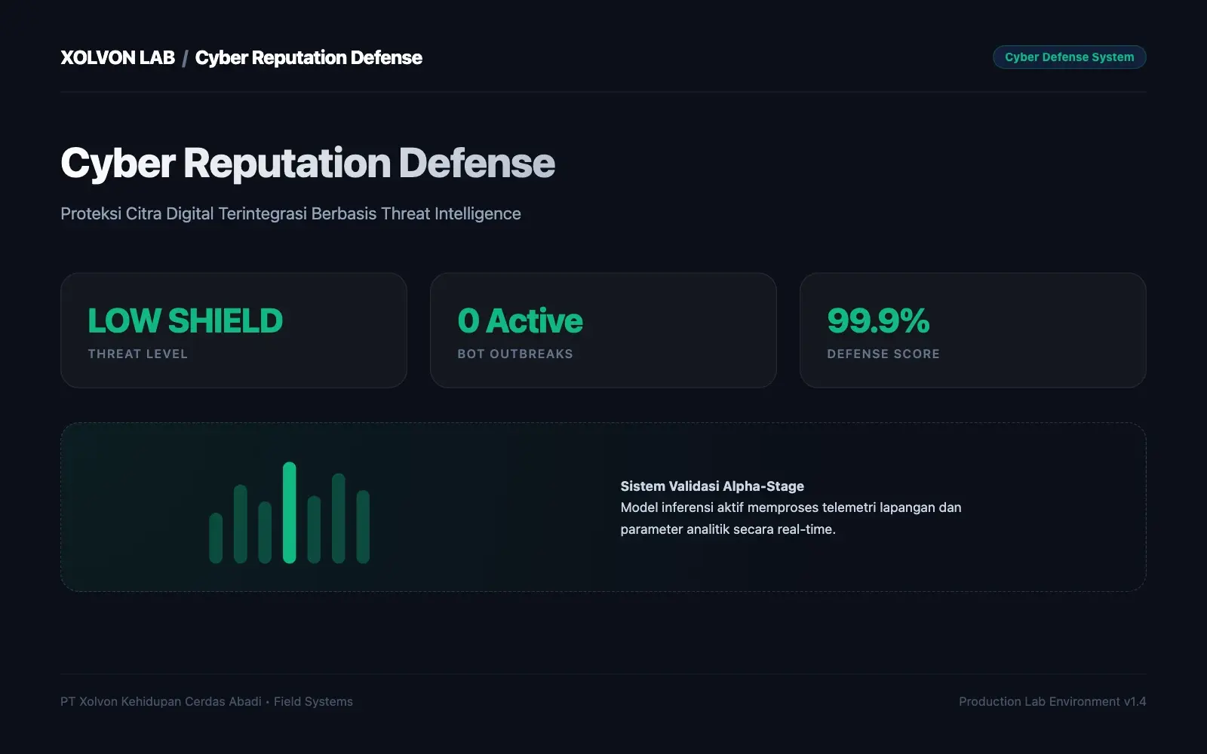Click the Cyber Reputation Defense breadcrumb
Image resolution: width=1207 pixels, height=754 pixels.
[309, 58]
